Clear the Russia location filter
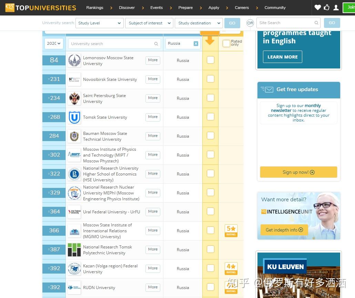The image size is (355, 298). coord(196,44)
